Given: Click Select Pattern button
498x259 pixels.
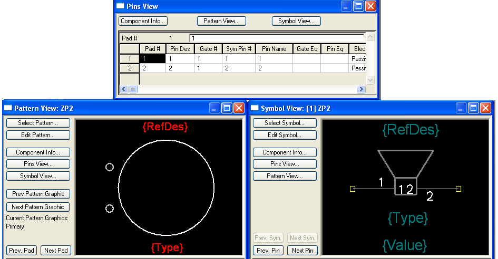Looking at the screenshot, I should coord(38,123).
